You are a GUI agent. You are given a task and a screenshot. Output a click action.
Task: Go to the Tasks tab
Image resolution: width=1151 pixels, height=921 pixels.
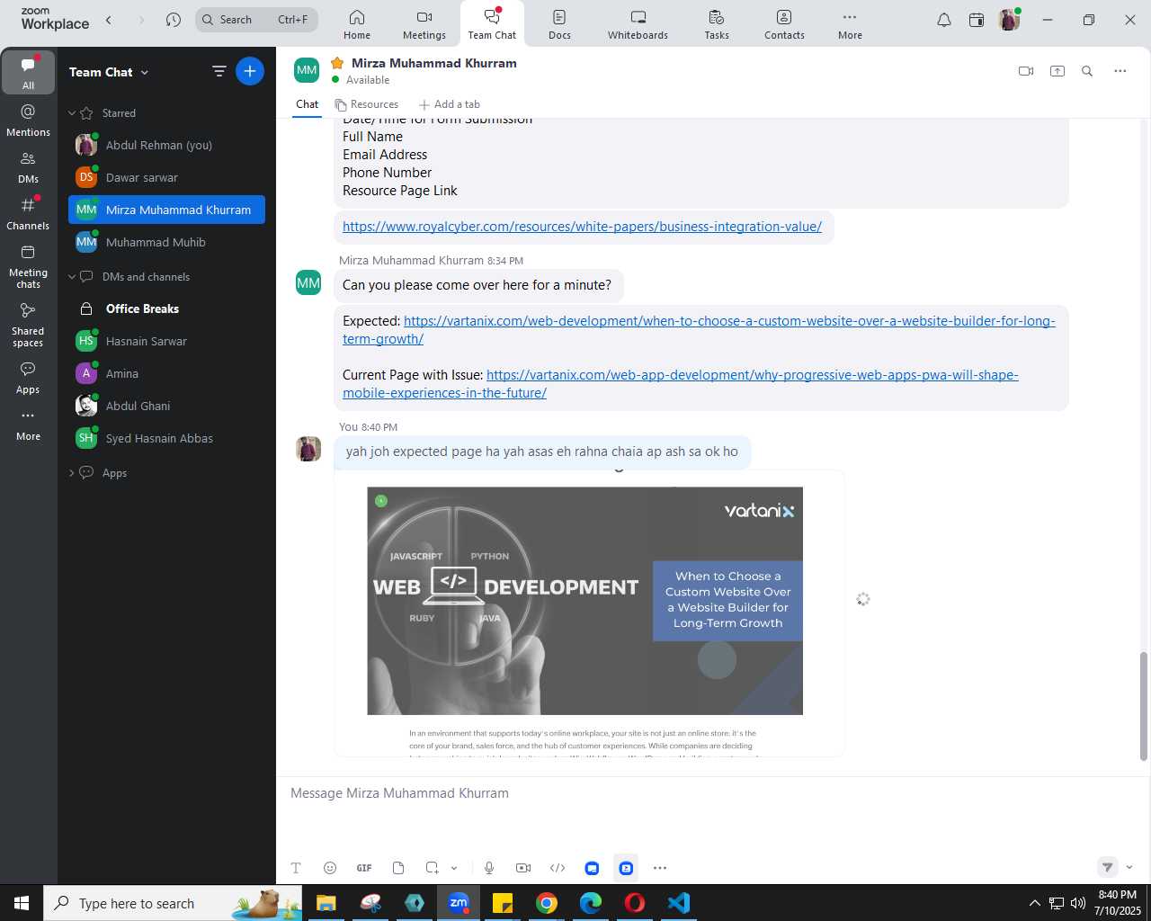(717, 24)
